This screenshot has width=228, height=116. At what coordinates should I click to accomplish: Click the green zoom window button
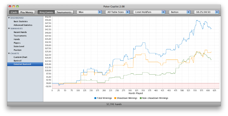[17, 6]
